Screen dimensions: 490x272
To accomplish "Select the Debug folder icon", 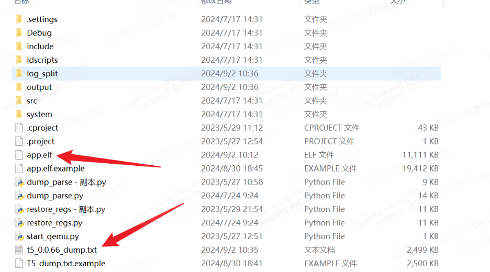I will (19, 33).
